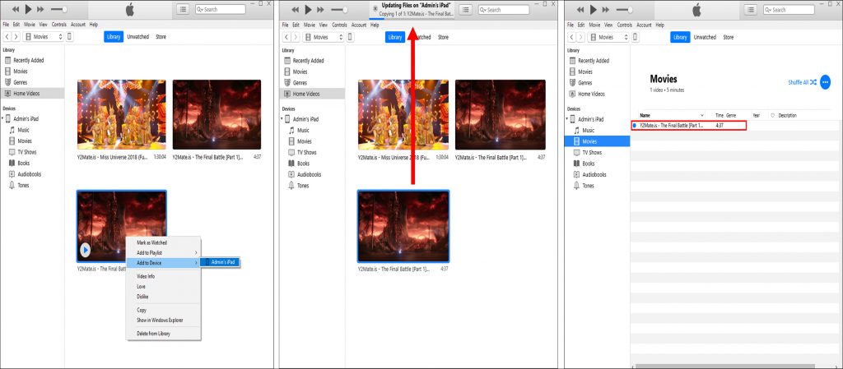This screenshot has height=369, width=843.
Task: Switch to Store tab in left window
Action: pos(161,36)
